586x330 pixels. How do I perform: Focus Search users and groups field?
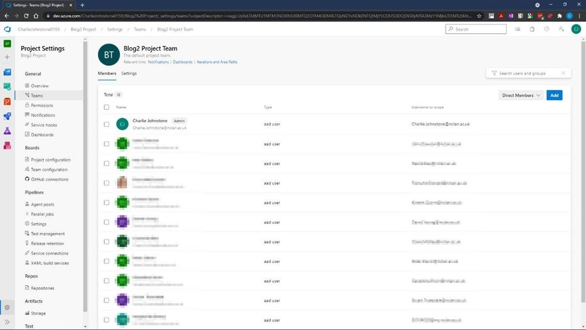[529, 73]
